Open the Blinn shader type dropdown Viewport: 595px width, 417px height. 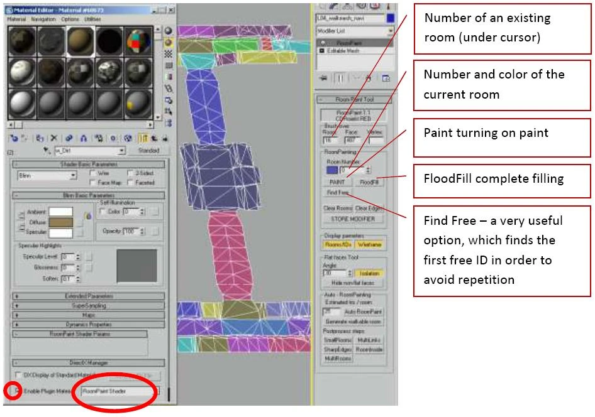click(x=72, y=176)
